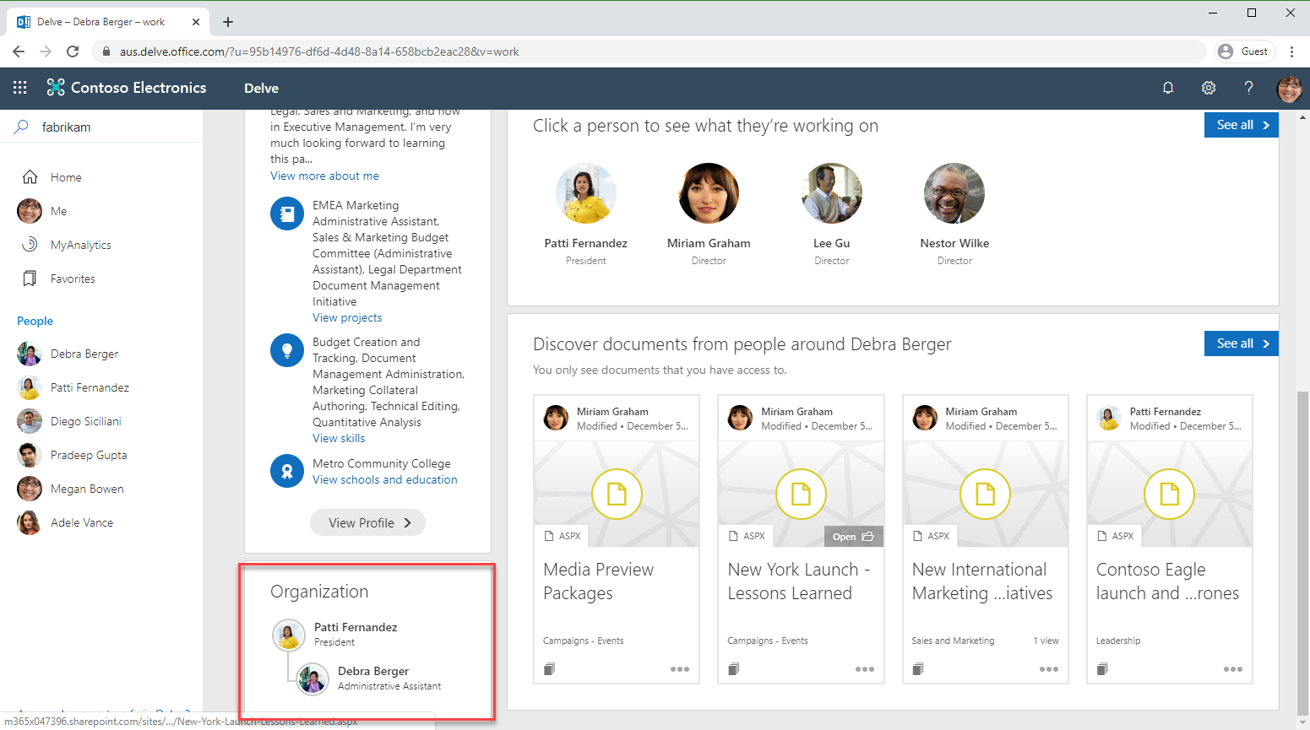Open View projects link
1310x730 pixels.
pos(347,317)
